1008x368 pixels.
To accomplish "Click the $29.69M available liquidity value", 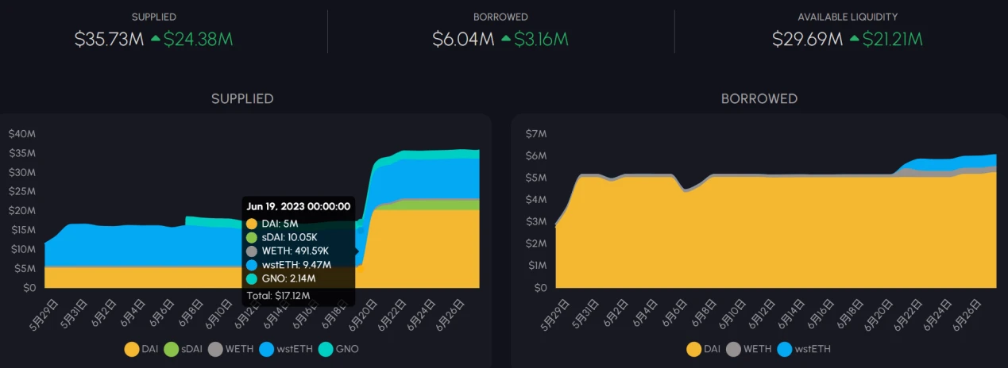I will (x=807, y=39).
